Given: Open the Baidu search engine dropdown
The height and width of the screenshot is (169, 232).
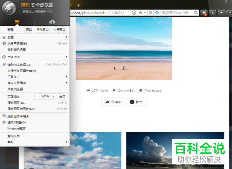Looking at the screenshot, I should [158, 13].
